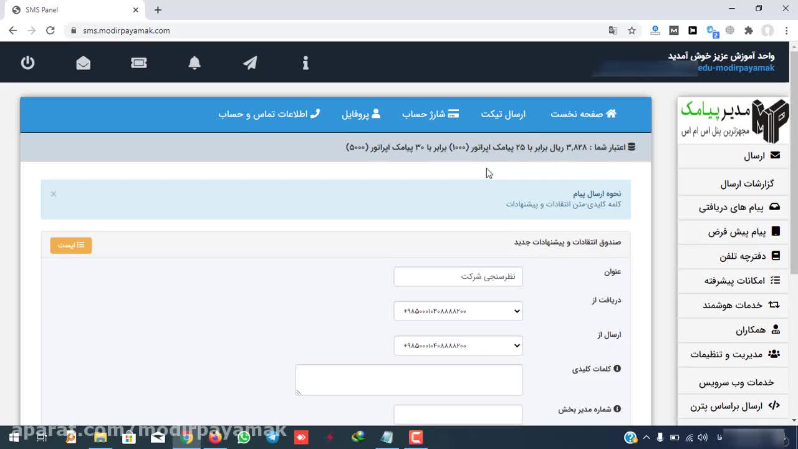Click the orange لیست button
This screenshot has height=449, width=798.
[71, 246]
